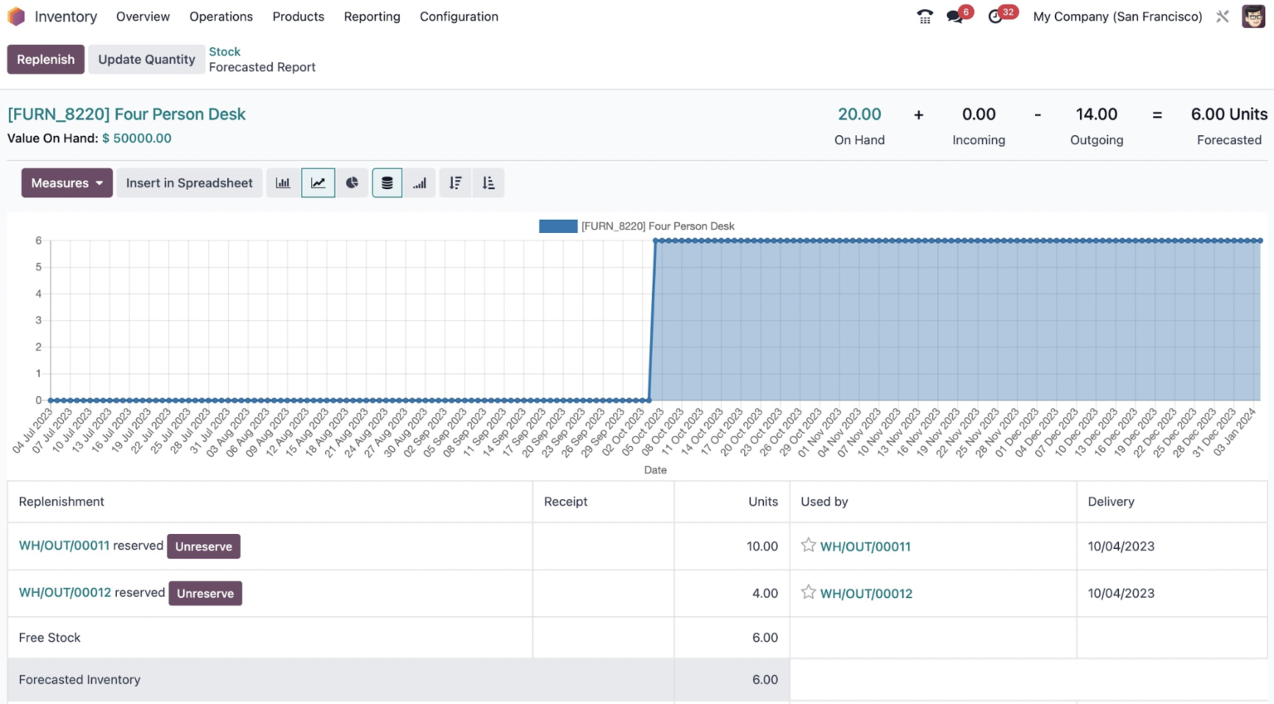Switch to the bar chart view
Screen dimensions: 1274x704
[x=283, y=182]
